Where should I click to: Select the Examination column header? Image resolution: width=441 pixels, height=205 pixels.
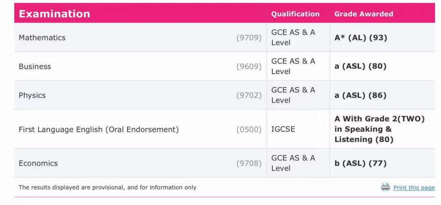[x=54, y=14]
